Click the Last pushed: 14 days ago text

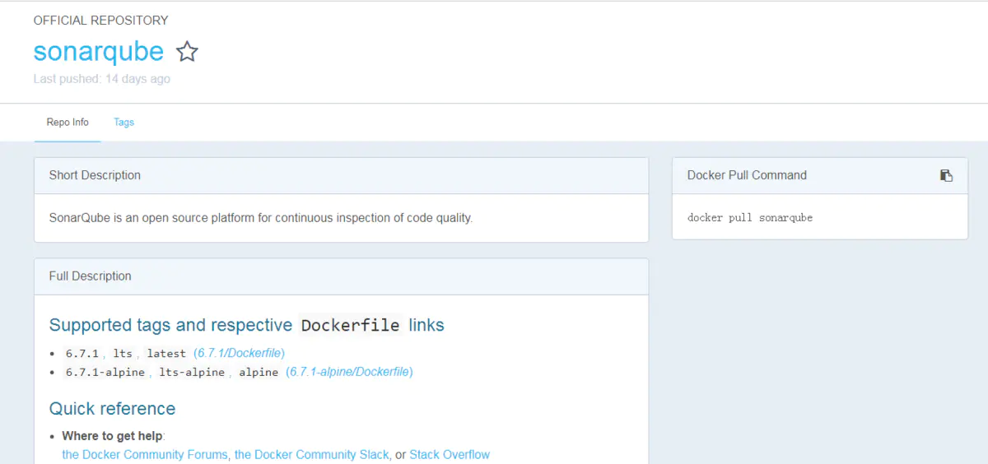[102, 79]
